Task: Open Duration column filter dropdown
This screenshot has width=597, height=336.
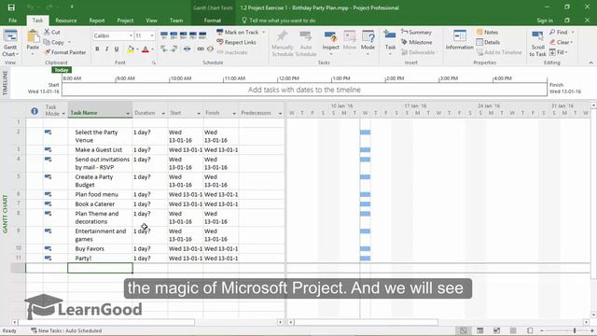Action: point(163,114)
